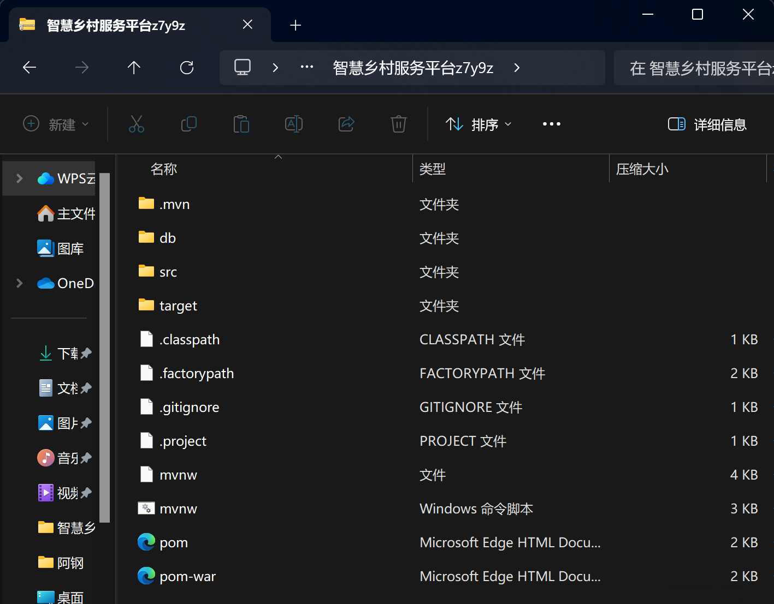Open the Music quick access item
The width and height of the screenshot is (774, 604).
tap(59, 458)
